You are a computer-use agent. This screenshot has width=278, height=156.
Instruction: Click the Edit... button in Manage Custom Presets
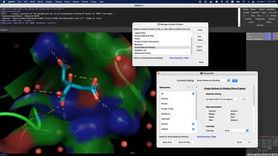click(x=200, y=36)
